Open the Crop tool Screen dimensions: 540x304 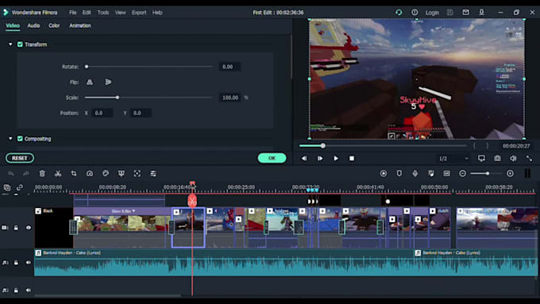click(74, 174)
